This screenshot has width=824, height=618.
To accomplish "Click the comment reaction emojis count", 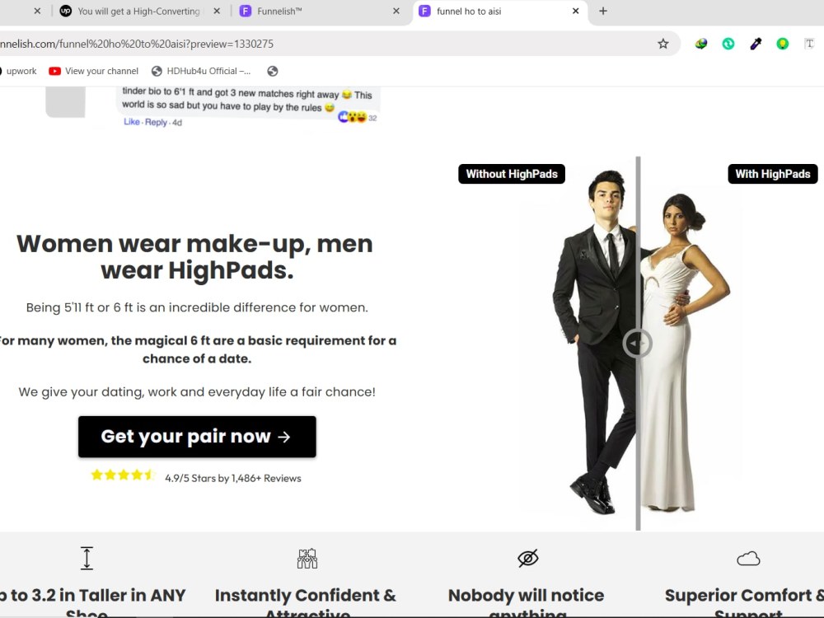I will [358, 117].
